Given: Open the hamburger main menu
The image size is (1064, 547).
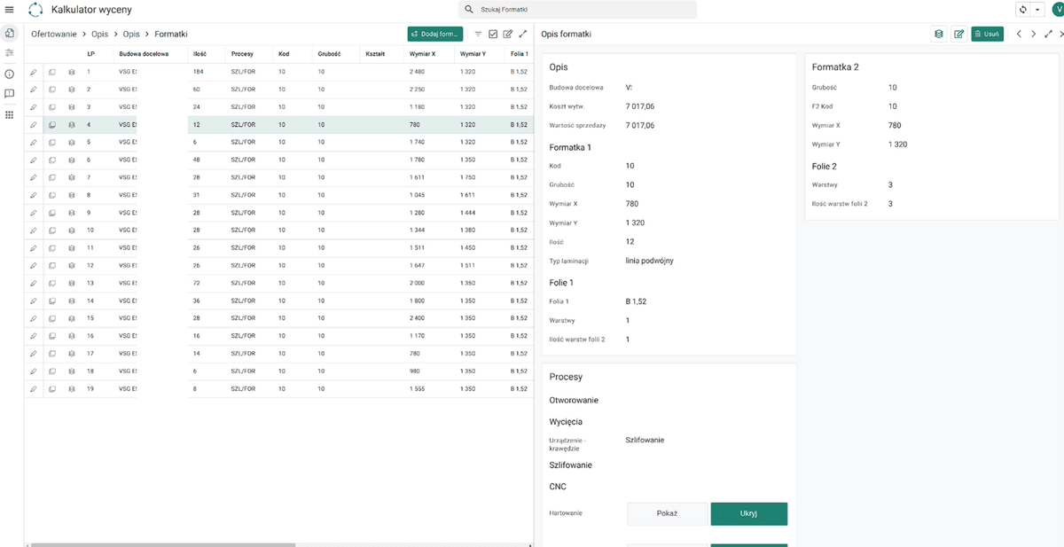Looking at the screenshot, I should (10, 9).
